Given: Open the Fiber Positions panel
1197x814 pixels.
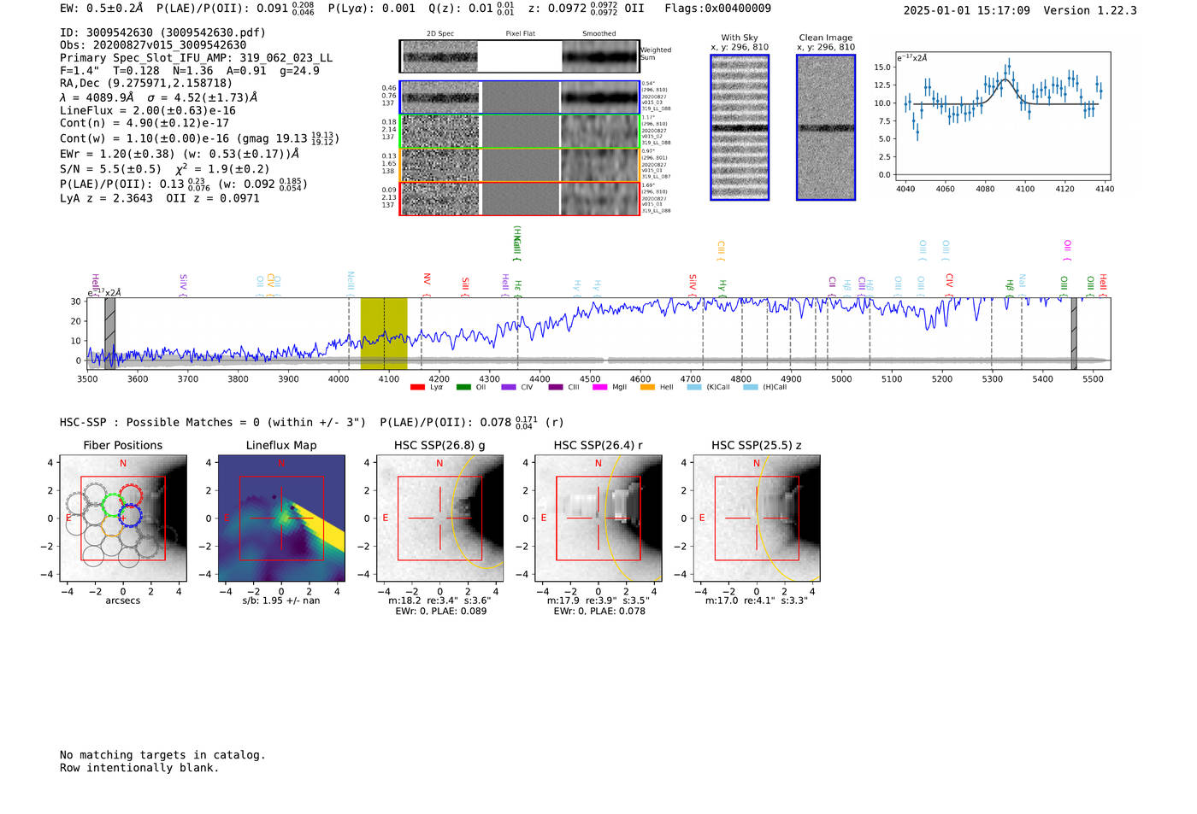Looking at the screenshot, I should pos(123,518).
